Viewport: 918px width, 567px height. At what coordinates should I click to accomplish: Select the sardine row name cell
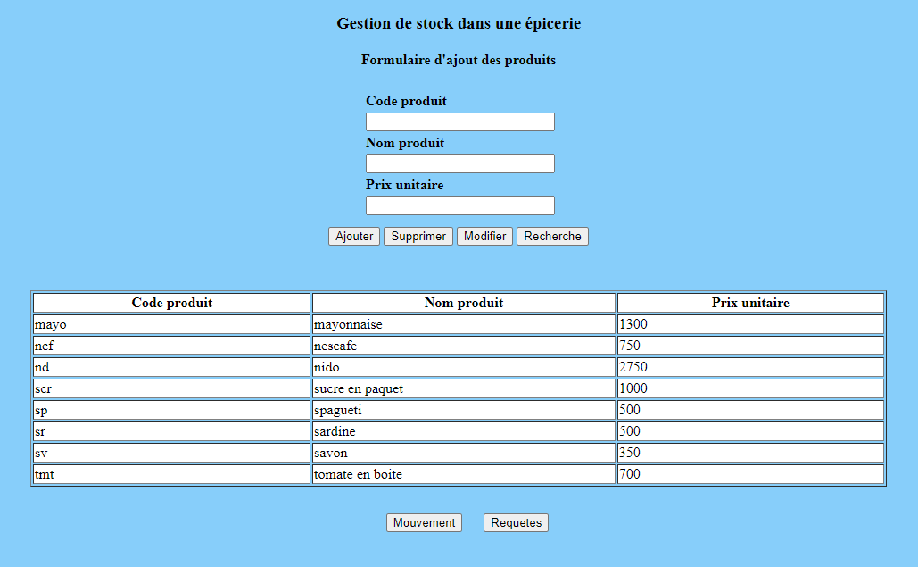coord(463,431)
